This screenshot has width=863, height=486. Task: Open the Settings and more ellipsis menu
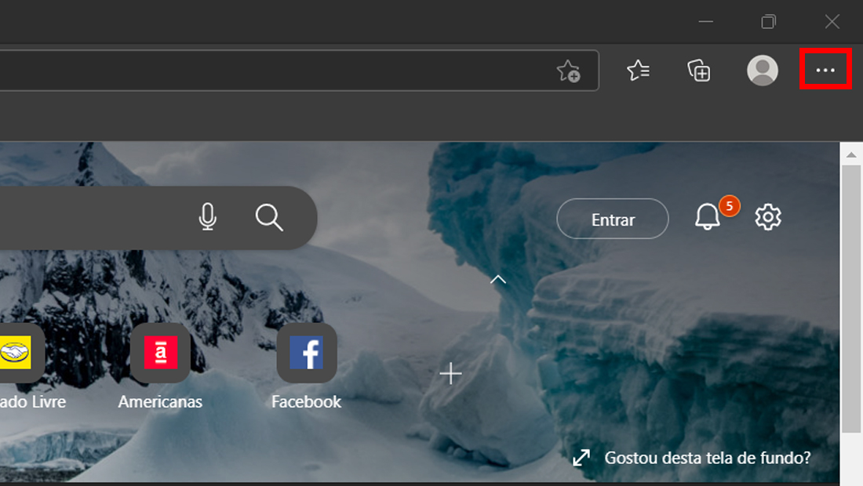click(x=825, y=70)
